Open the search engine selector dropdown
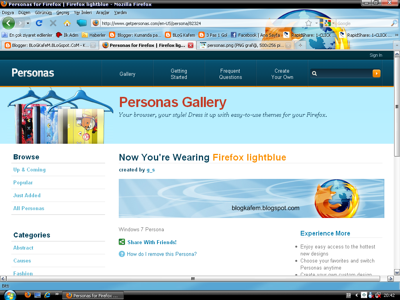The width and height of the screenshot is (400, 300). pos(333,23)
